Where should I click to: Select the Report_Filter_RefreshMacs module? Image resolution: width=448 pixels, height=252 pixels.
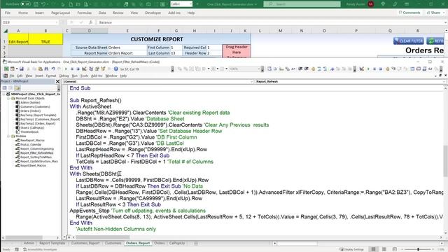(36, 153)
